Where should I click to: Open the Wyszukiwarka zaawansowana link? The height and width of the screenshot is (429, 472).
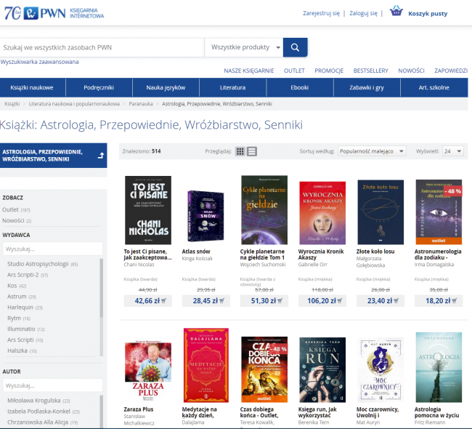click(40, 62)
